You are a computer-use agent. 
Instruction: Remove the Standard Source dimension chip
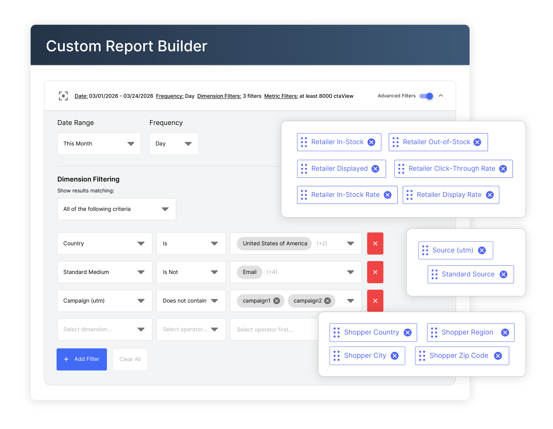(x=503, y=274)
